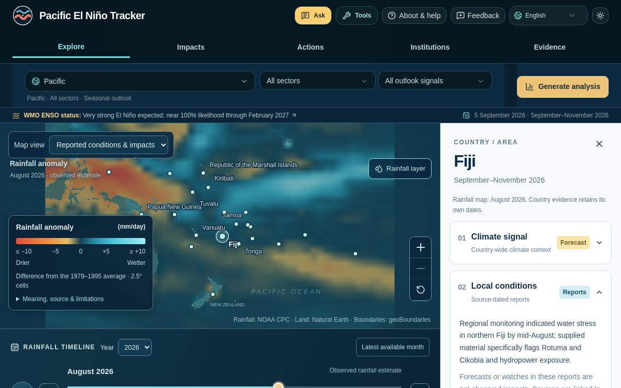The height and width of the screenshot is (388, 621).
Task: Click the Tuvalu label on the map
Action: pyautogui.click(x=209, y=204)
